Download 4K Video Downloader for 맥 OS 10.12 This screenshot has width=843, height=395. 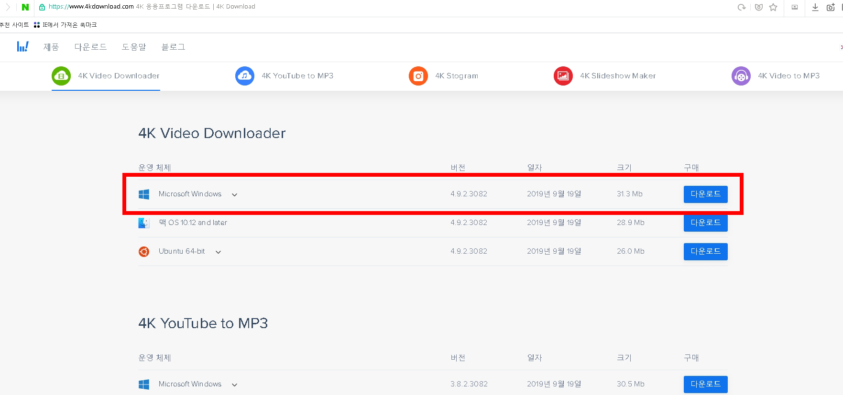[706, 223]
